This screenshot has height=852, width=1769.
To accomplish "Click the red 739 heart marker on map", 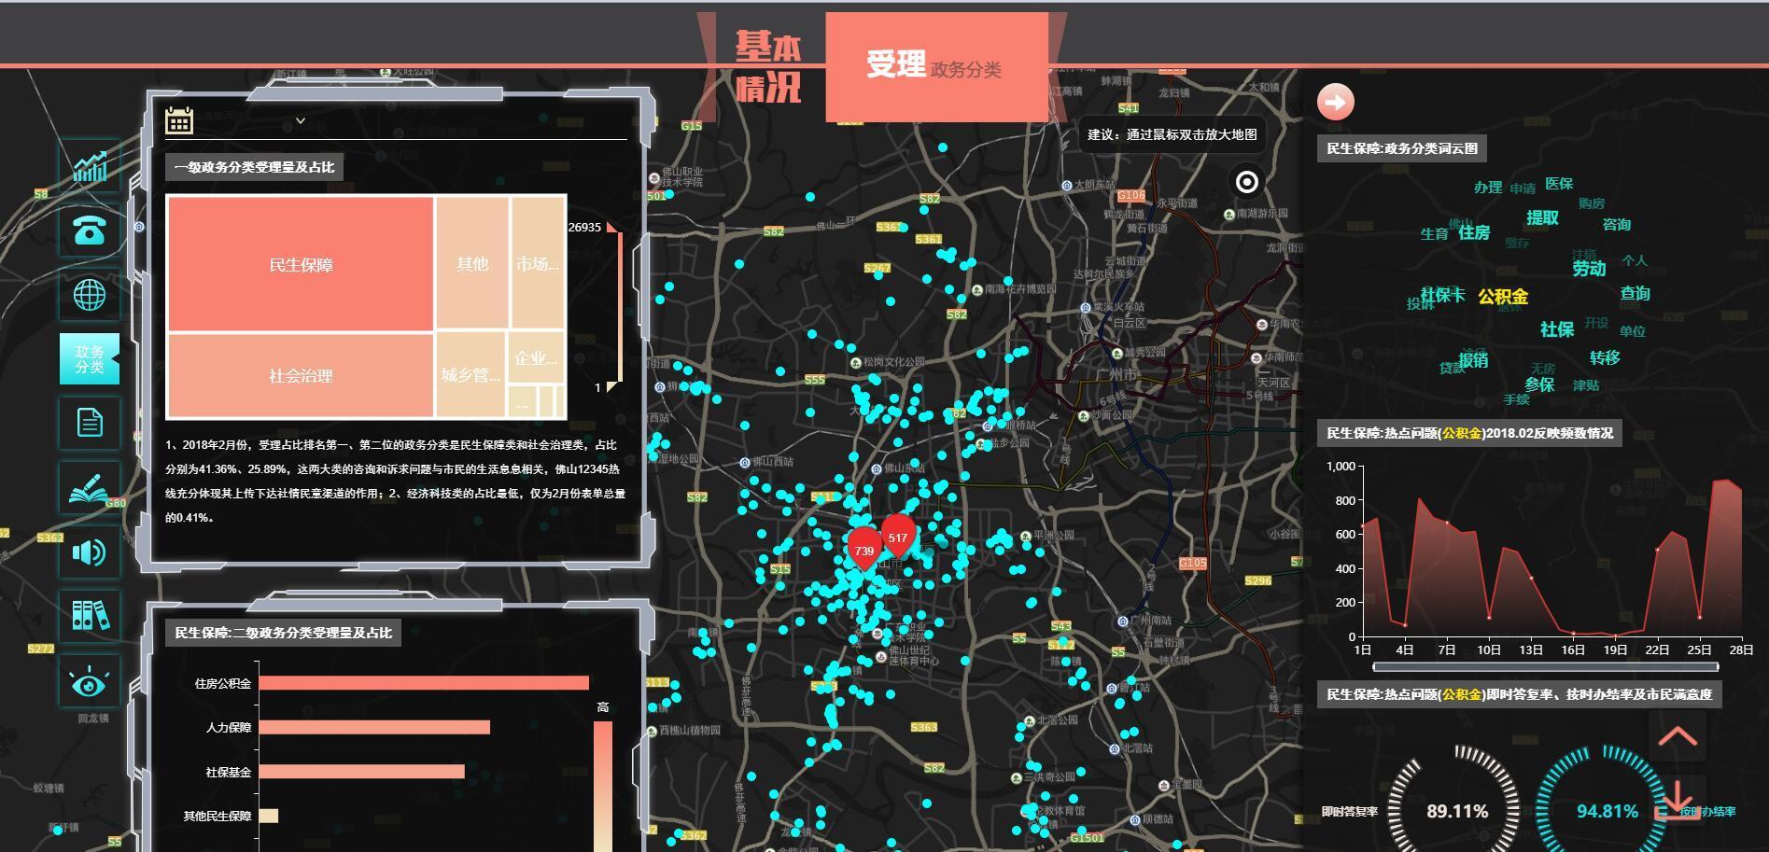I will click(863, 549).
